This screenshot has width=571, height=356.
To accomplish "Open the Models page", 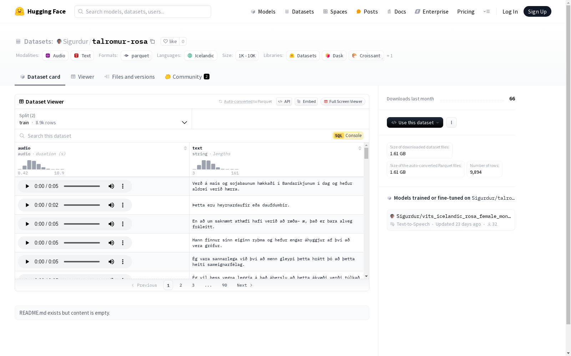I will pos(263,11).
